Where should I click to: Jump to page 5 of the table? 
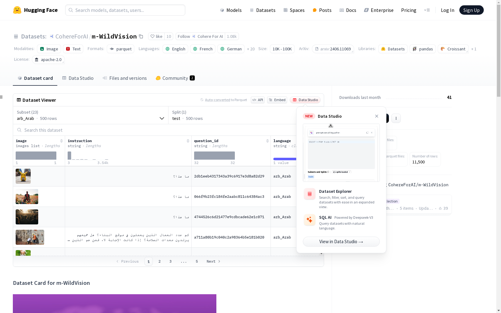[x=197, y=261]
